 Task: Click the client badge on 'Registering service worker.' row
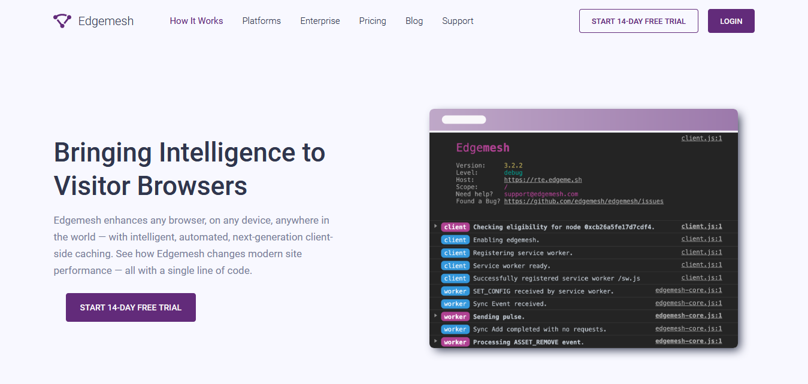click(x=455, y=253)
